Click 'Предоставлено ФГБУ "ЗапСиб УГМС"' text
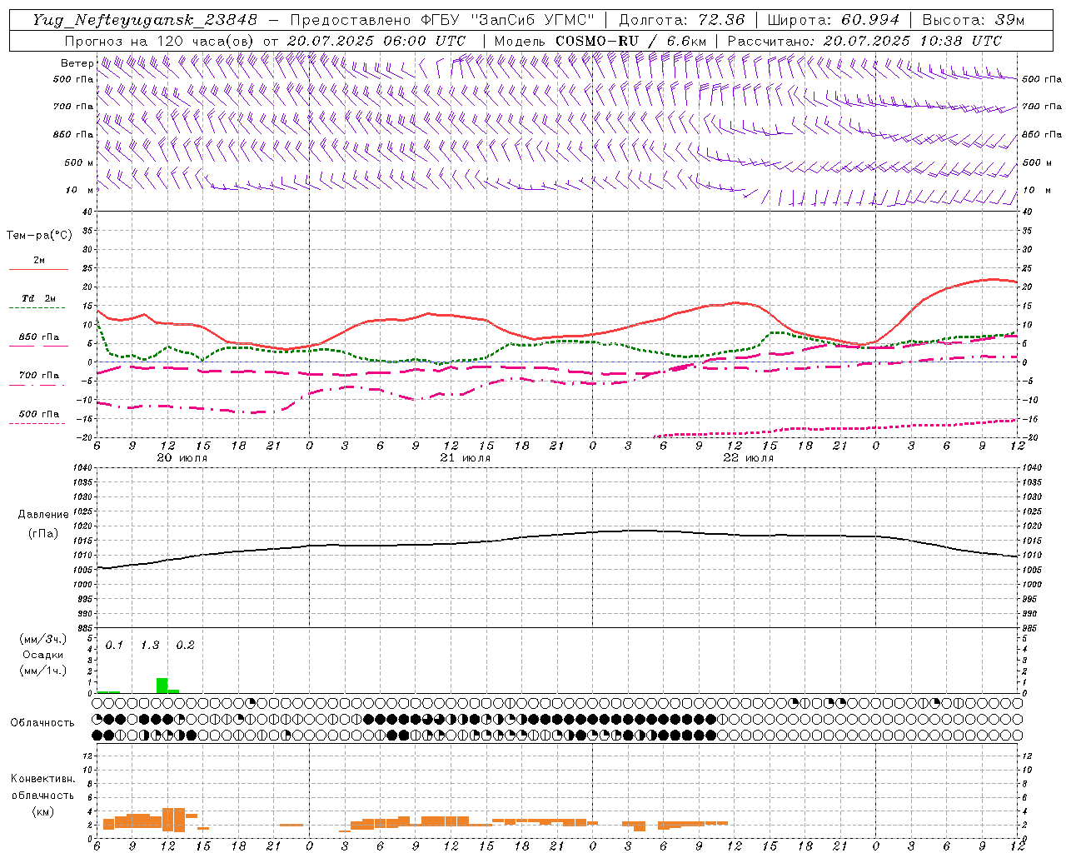1066x853 pixels. tap(443, 20)
